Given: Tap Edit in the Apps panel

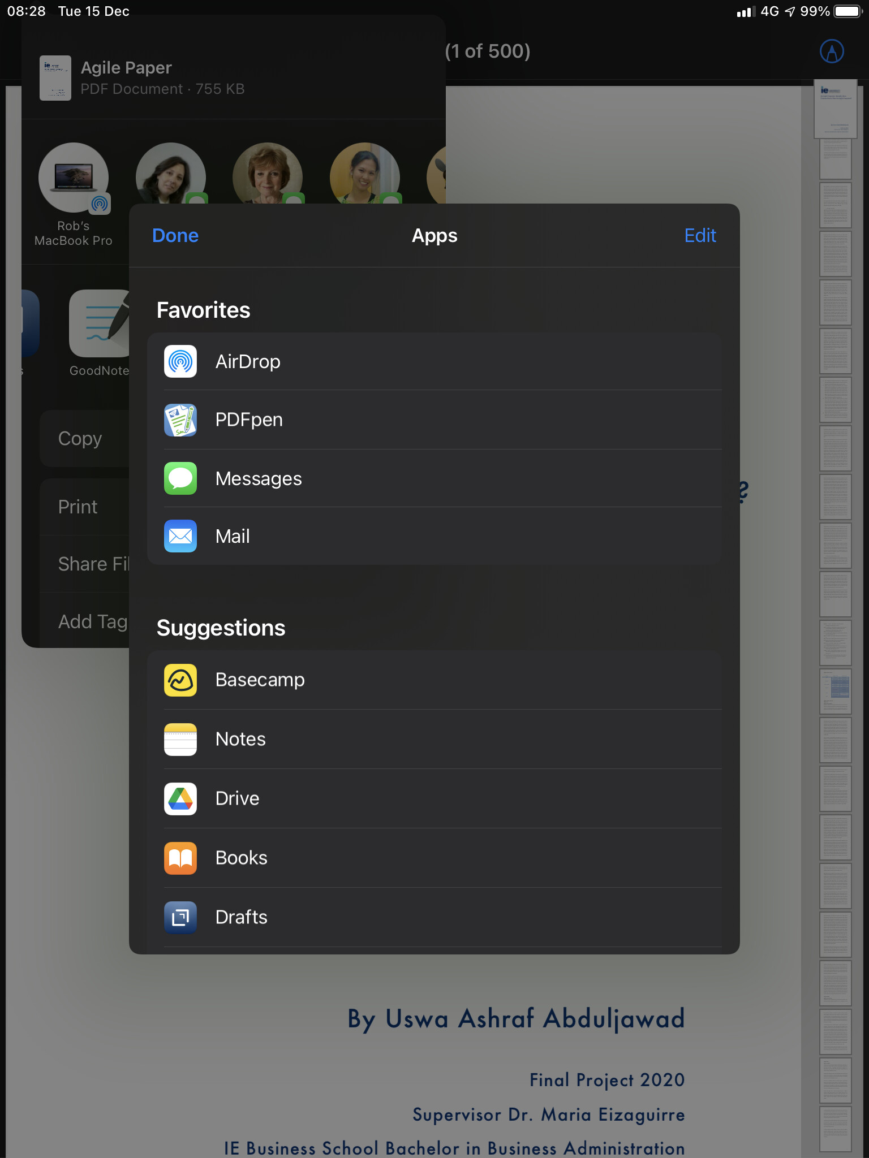Looking at the screenshot, I should [700, 235].
